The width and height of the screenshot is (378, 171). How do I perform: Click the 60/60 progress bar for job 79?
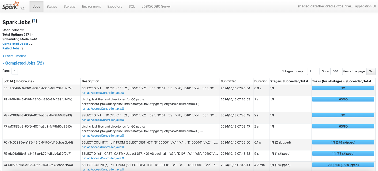[343, 99]
